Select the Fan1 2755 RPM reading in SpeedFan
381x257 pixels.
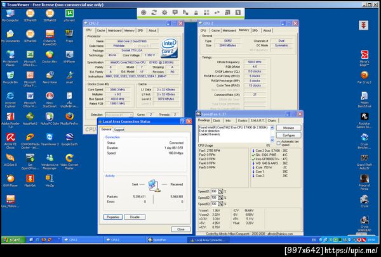tap(210, 151)
